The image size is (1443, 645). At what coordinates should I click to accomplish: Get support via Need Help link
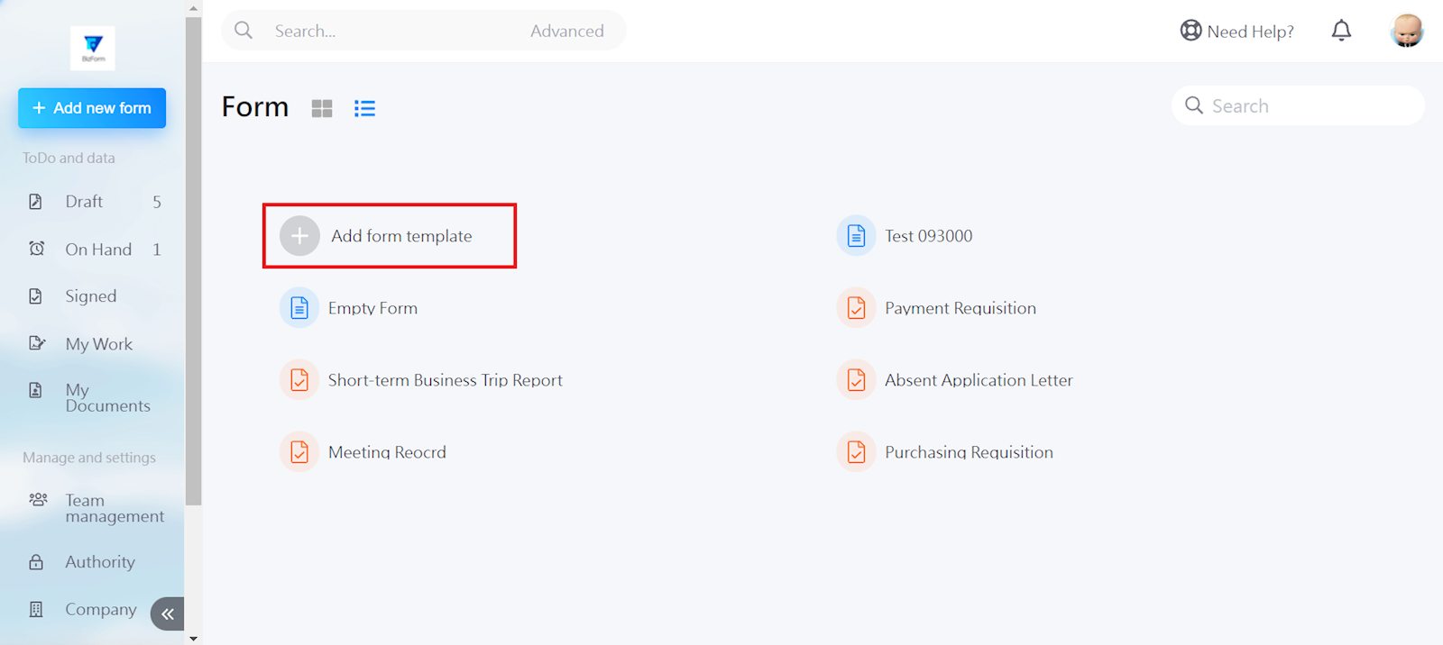pos(1237,32)
